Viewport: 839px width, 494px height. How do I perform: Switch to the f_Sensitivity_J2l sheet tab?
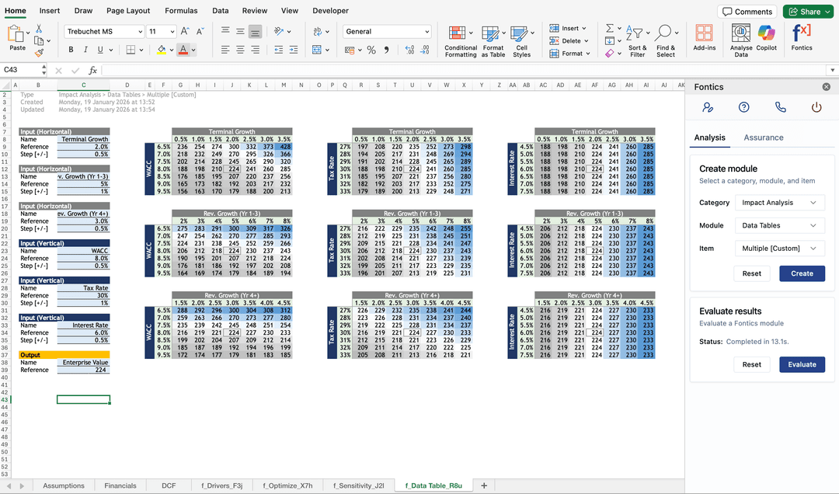358,485
